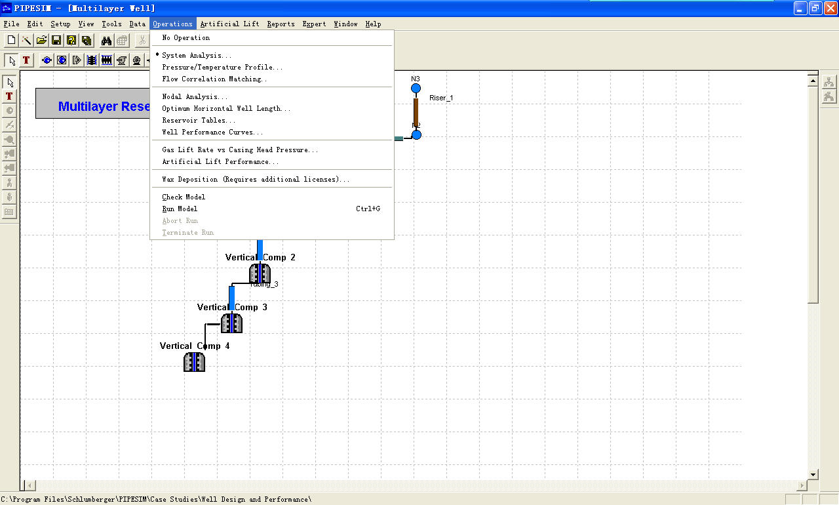
Task: Click the blue N3 node
Action: click(416, 88)
